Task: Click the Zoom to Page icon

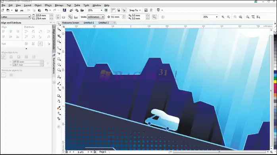Action: (248, 17)
